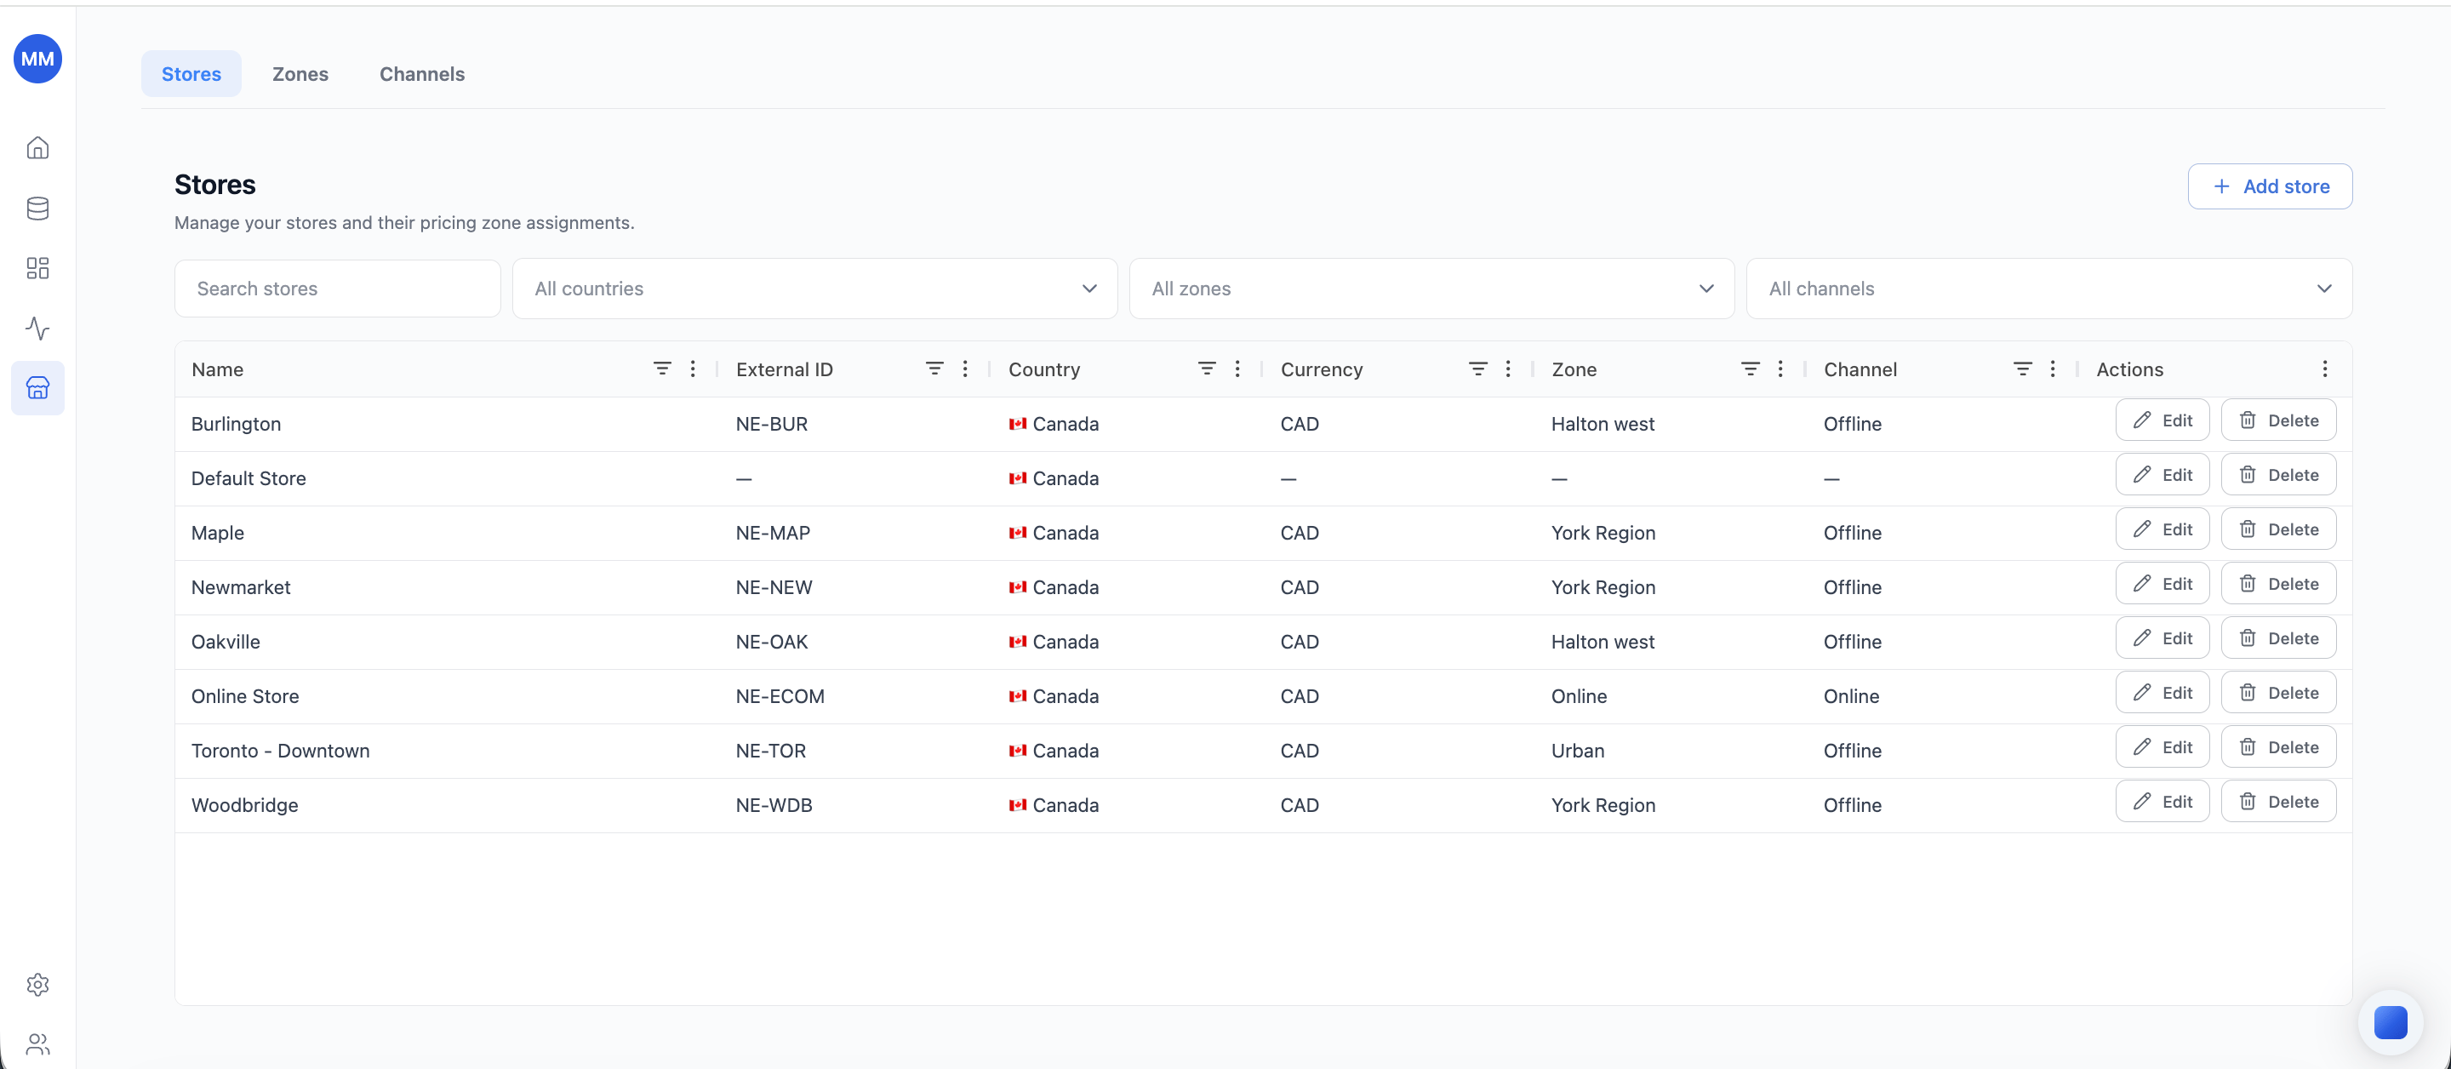Open the MM user avatar menu
Viewport: 2451px width, 1069px height.
tap(37, 59)
